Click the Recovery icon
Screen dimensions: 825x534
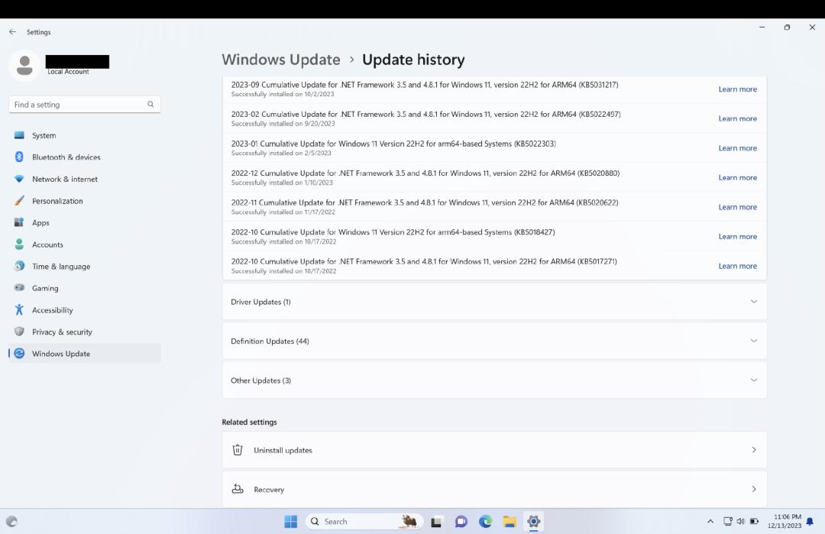pos(238,489)
